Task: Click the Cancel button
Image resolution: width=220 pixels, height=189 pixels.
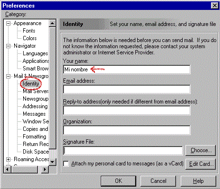Action: pos(158,181)
